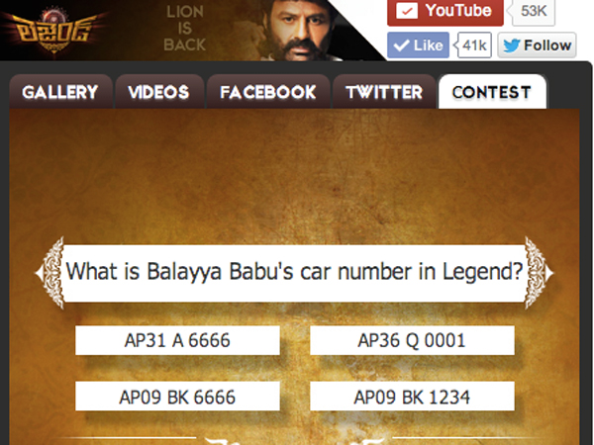Click the Legend movie logo
The image size is (594, 445).
[53, 32]
